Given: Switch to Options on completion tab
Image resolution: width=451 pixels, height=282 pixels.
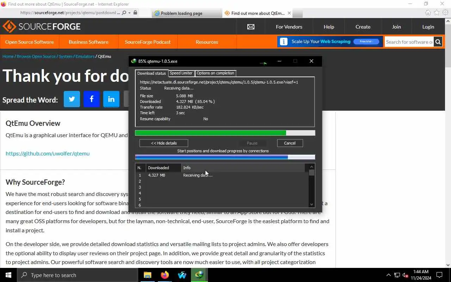Looking at the screenshot, I should coord(215,73).
